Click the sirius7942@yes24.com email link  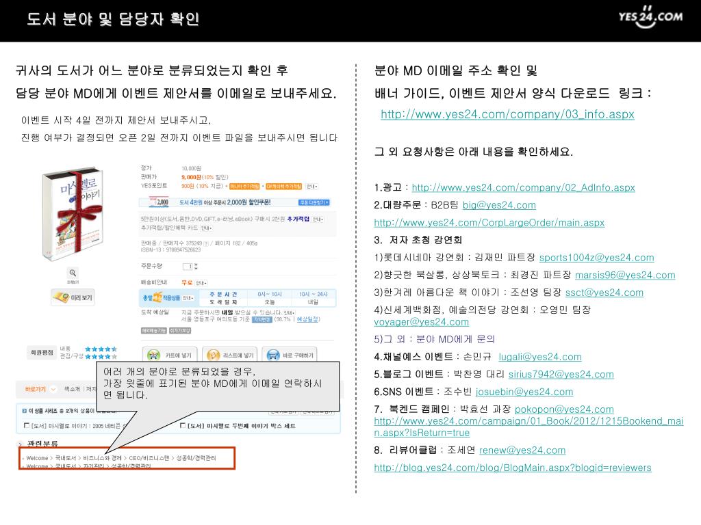coord(561,374)
